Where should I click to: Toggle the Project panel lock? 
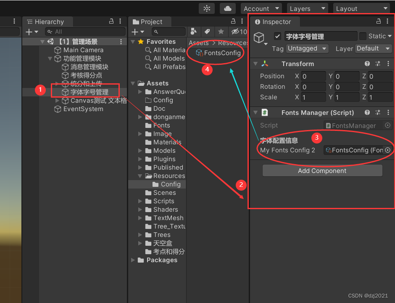click(233, 21)
